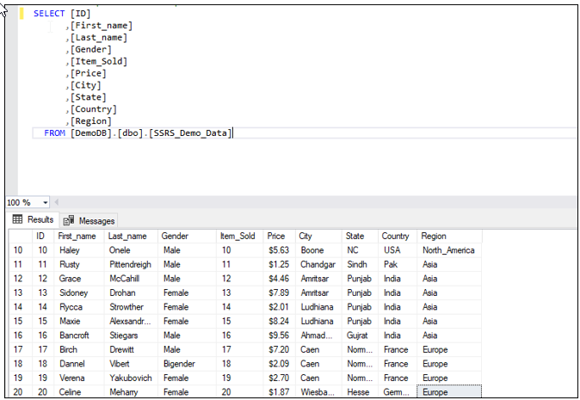Click the $7.89 price cell
Image resolution: width=580 pixels, height=400 pixels.
280,293
